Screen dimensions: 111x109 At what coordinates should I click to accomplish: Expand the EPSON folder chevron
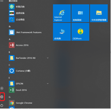click(x=48, y=83)
